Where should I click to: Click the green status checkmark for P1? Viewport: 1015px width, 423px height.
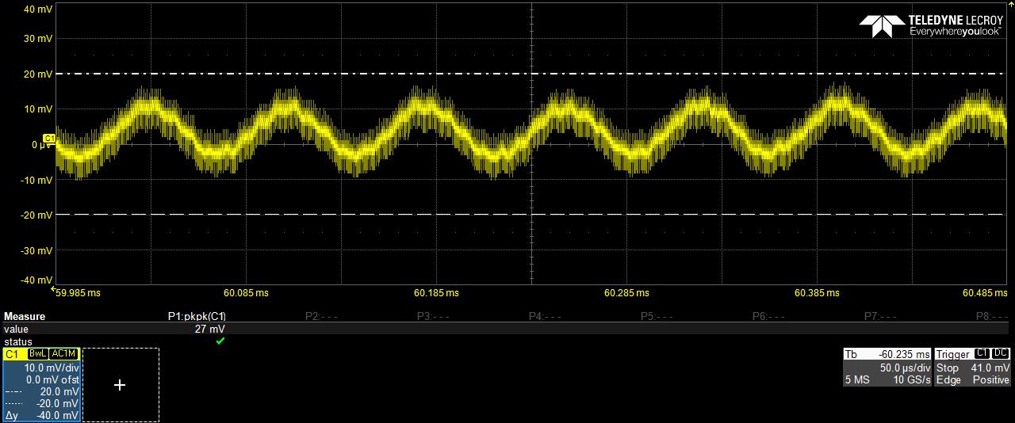click(x=220, y=341)
